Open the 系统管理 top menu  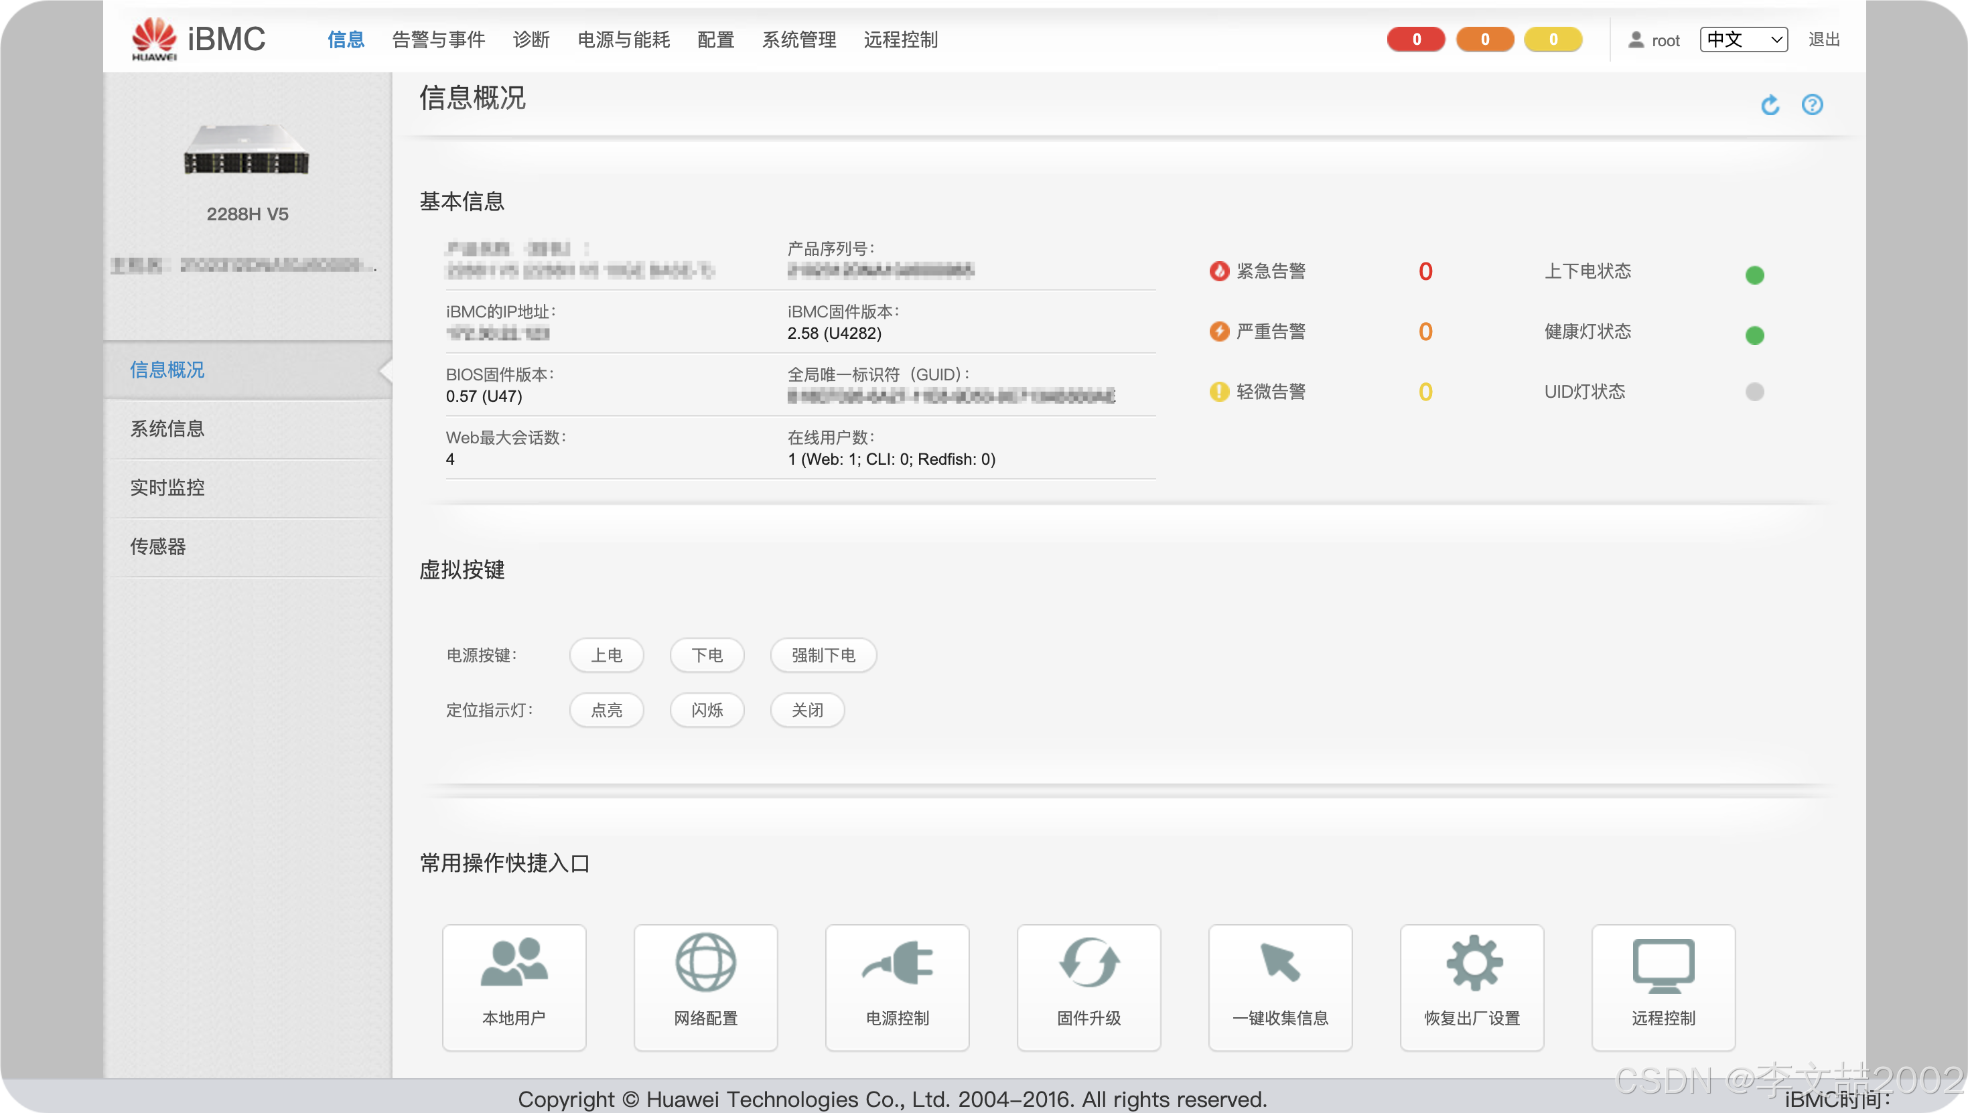799,40
